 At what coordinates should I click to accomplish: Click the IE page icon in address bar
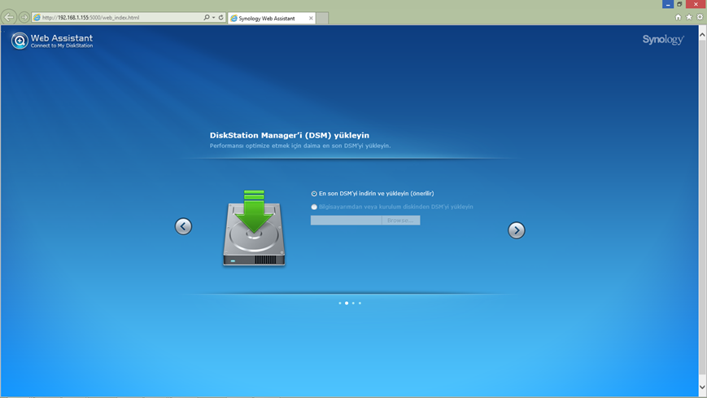pyautogui.click(x=37, y=18)
